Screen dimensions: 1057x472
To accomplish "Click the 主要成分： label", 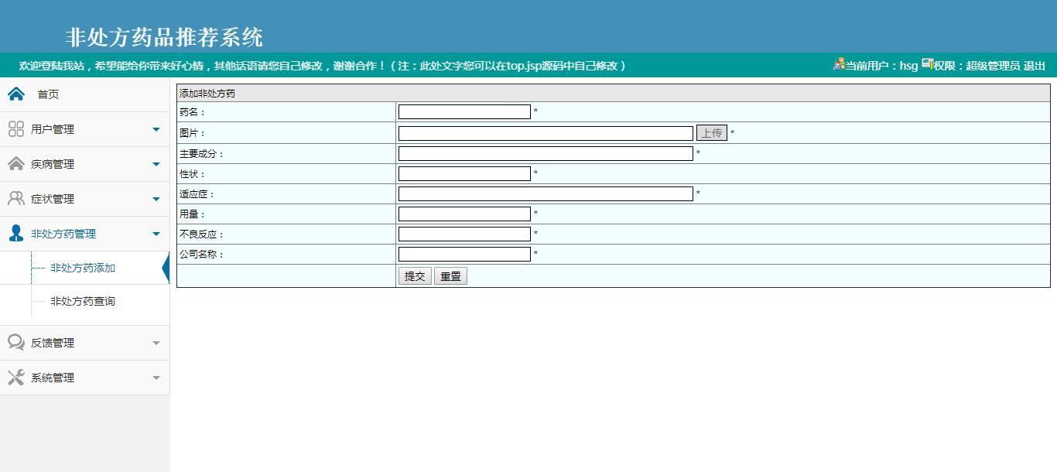I will (x=202, y=154).
